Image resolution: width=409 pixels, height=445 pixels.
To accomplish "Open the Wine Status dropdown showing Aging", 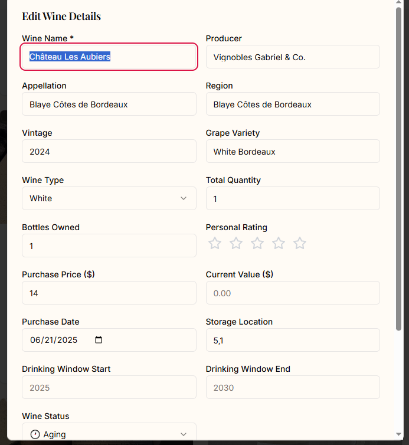I will click(x=109, y=433).
